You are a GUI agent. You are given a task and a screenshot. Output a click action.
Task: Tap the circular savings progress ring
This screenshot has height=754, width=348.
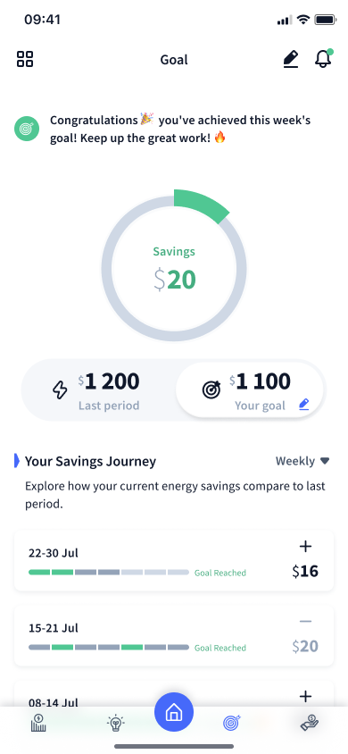point(174,268)
